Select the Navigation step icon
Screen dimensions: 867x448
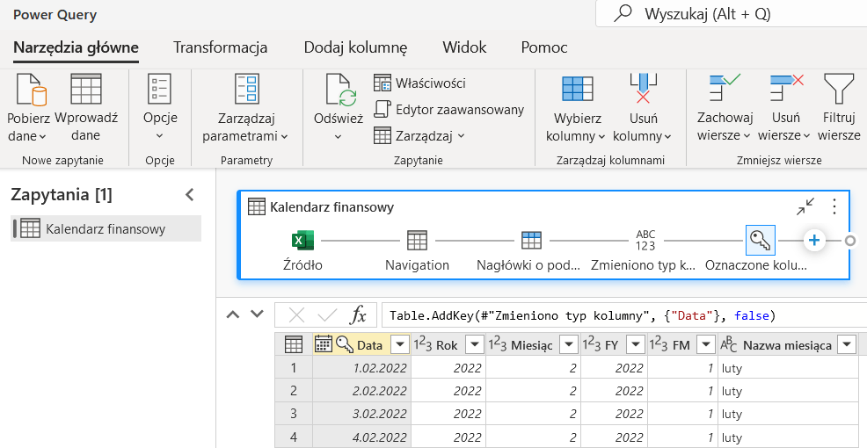pos(417,241)
